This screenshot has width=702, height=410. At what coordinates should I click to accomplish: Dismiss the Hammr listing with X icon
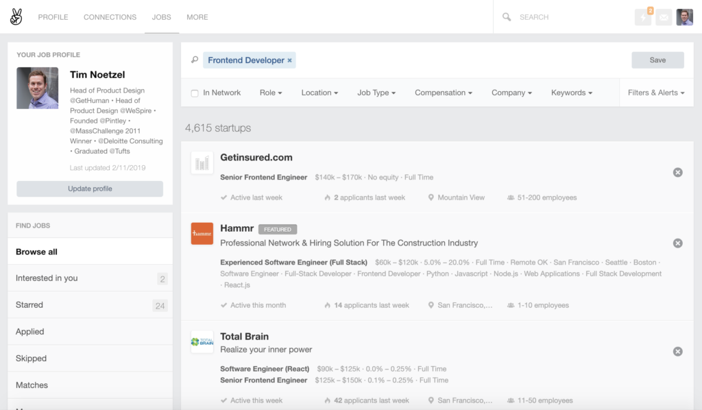pos(678,243)
